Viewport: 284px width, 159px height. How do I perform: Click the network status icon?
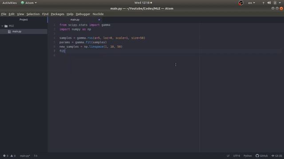(x=263, y=3)
